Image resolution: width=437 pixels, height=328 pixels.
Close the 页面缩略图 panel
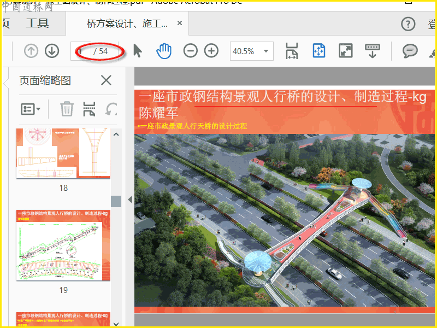(x=106, y=80)
